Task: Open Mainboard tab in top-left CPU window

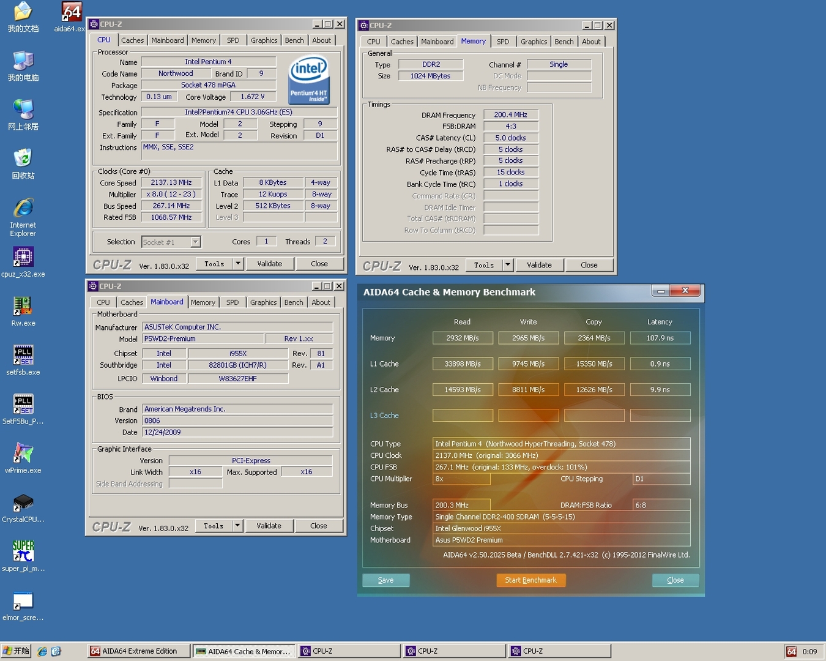Action: pyautogui.click(x=168, y=40)
